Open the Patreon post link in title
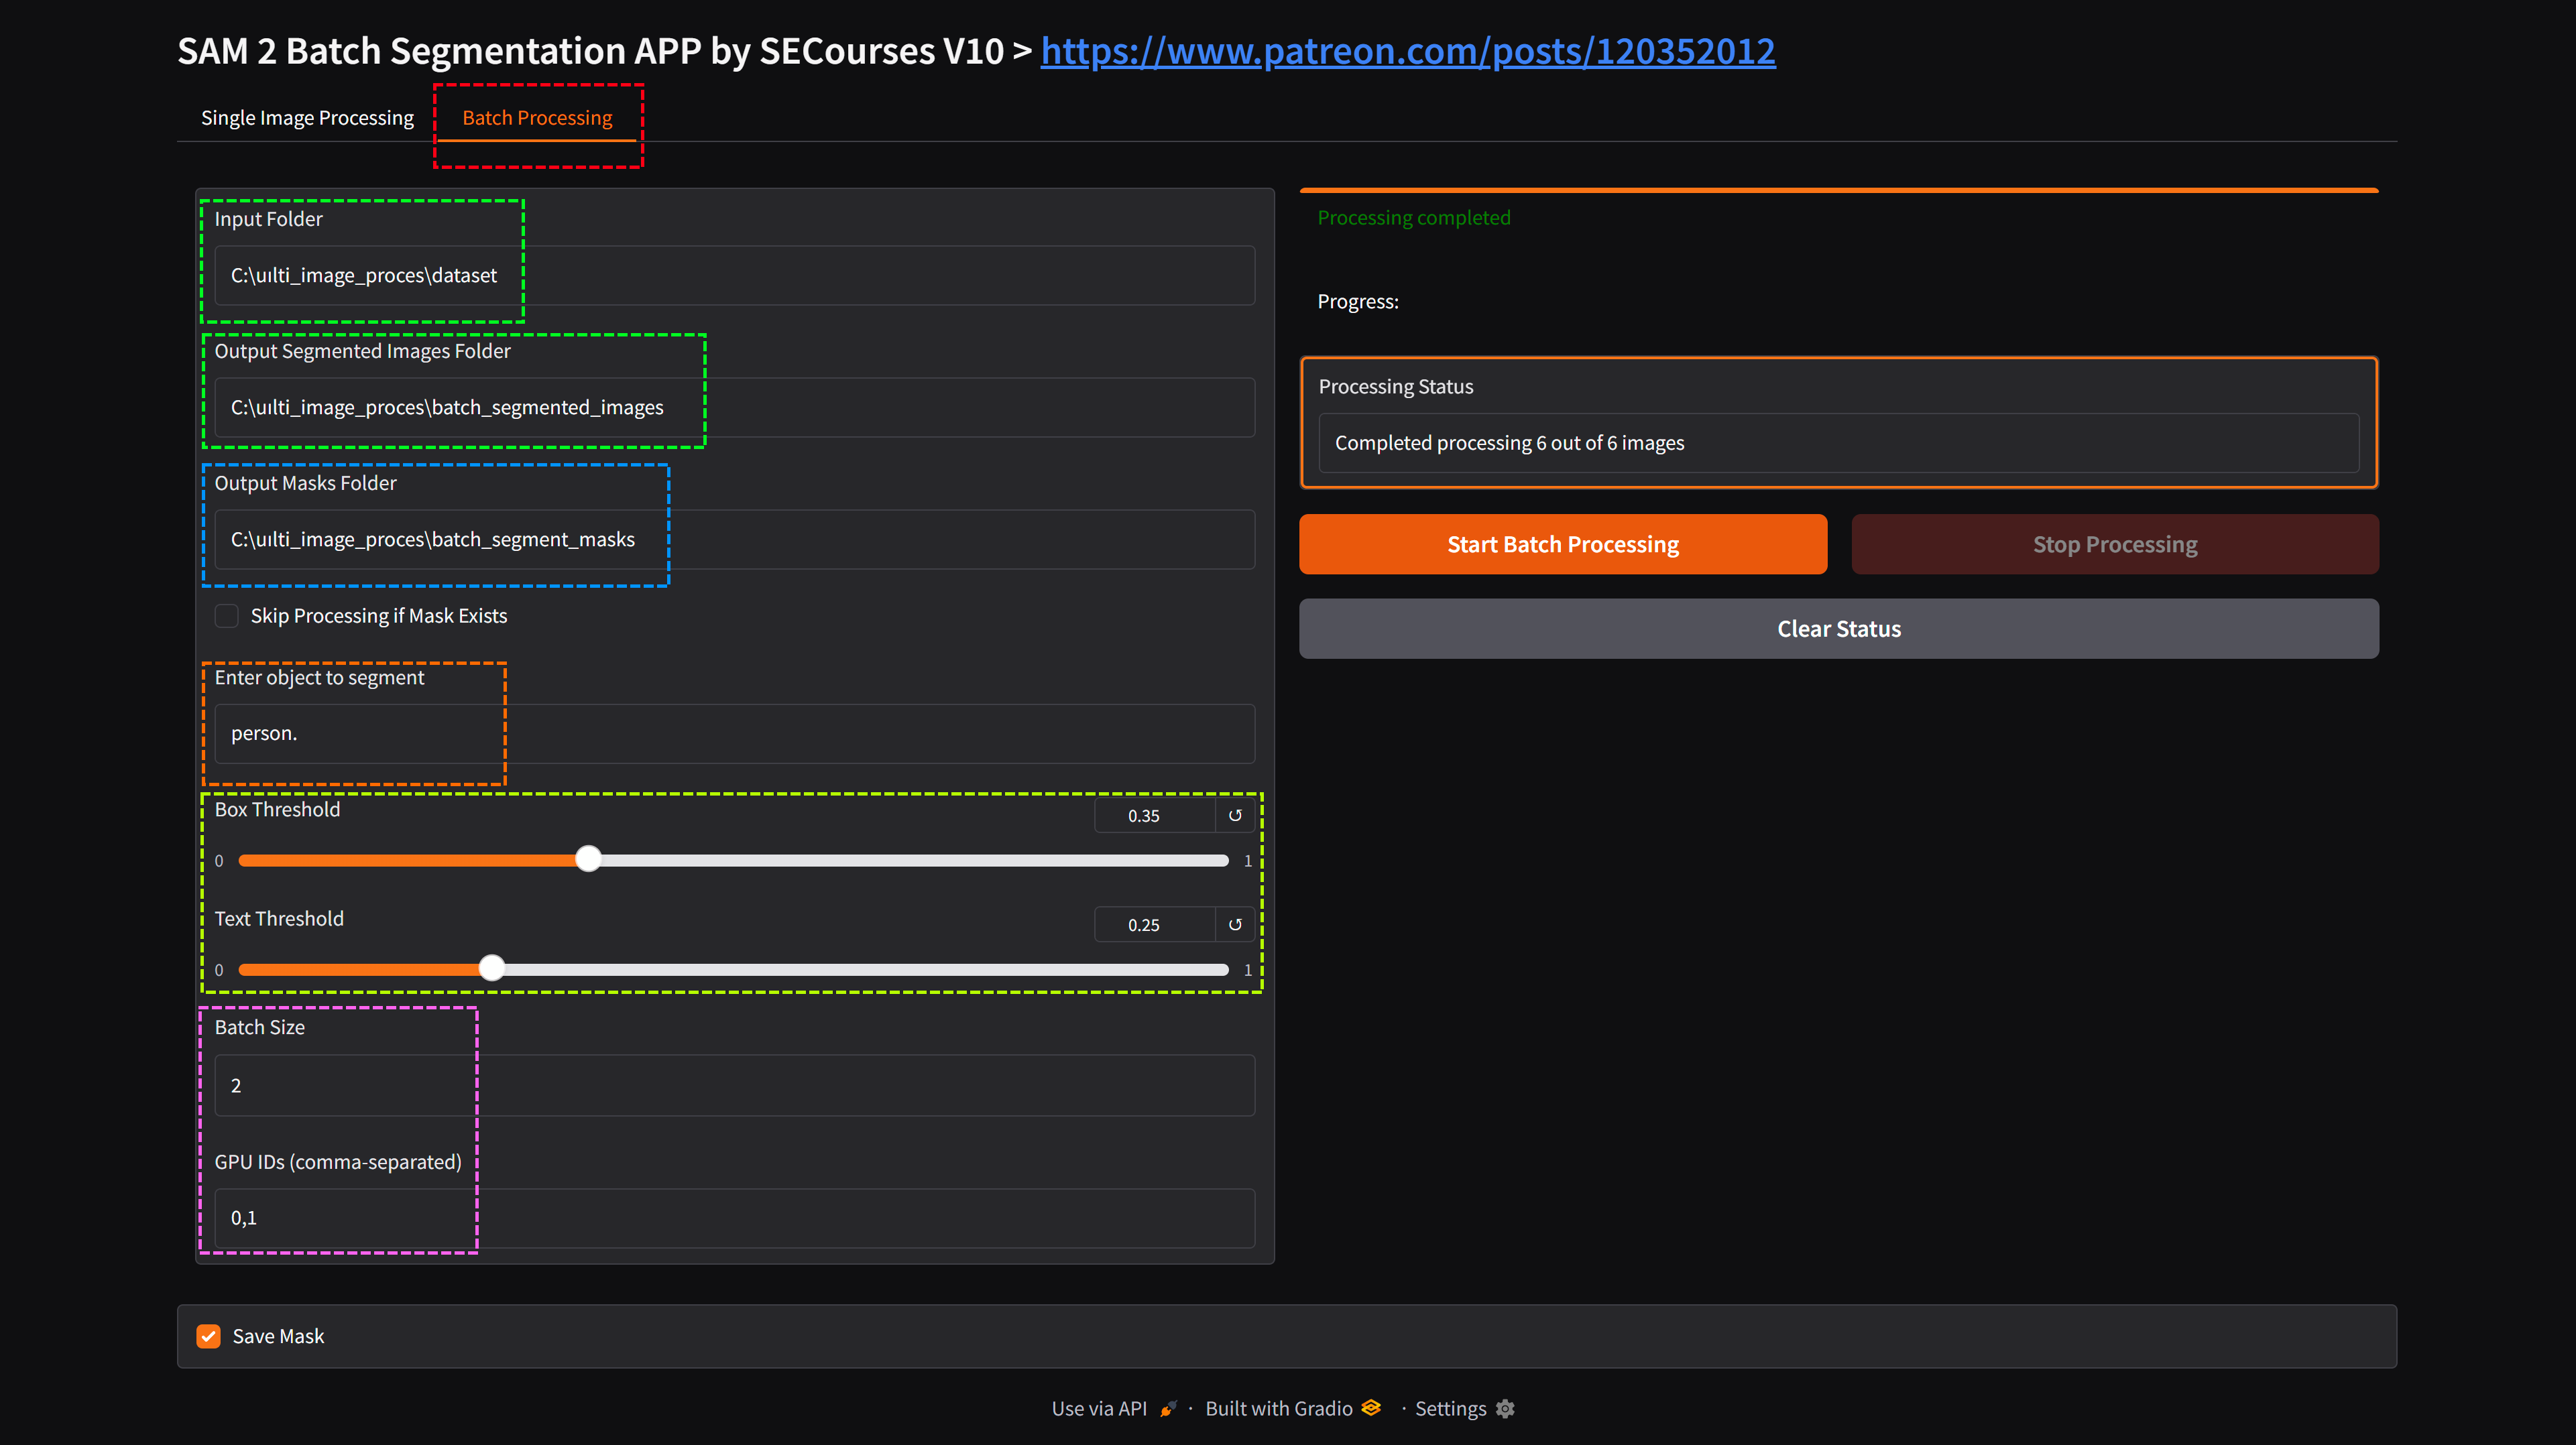Viewport: 2576px width, 1445px height. point(1407,51)
